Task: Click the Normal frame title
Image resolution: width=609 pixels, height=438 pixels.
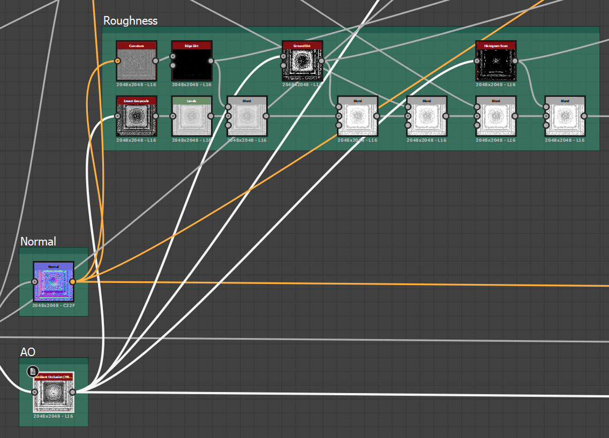Action: coord(38,241)
